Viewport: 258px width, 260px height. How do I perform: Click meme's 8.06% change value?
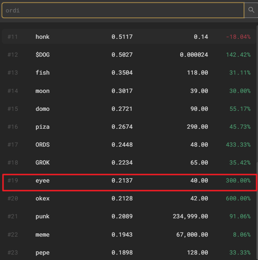[x=242, y=234]
